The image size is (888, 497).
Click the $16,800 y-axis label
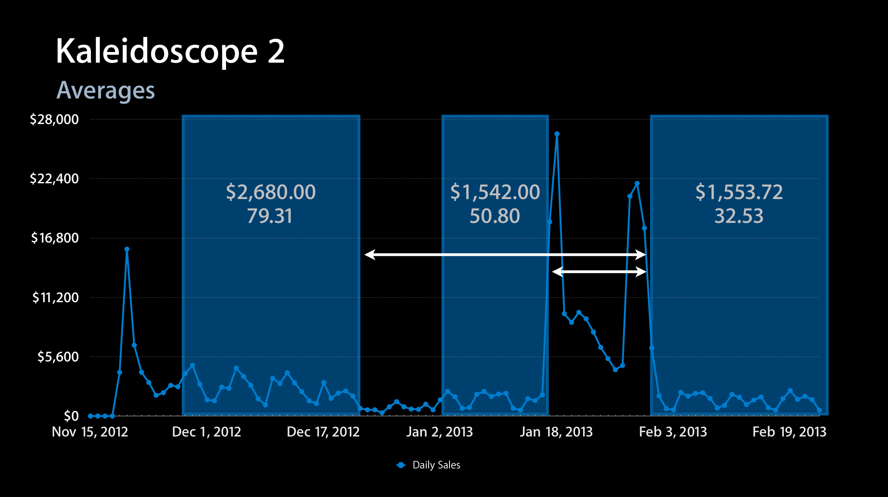pos(55,238)
